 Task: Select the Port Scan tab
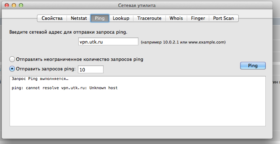pos(223,18)
